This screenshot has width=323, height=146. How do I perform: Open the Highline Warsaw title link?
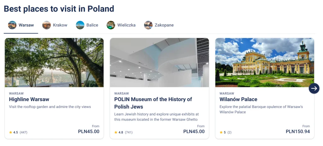29,99
